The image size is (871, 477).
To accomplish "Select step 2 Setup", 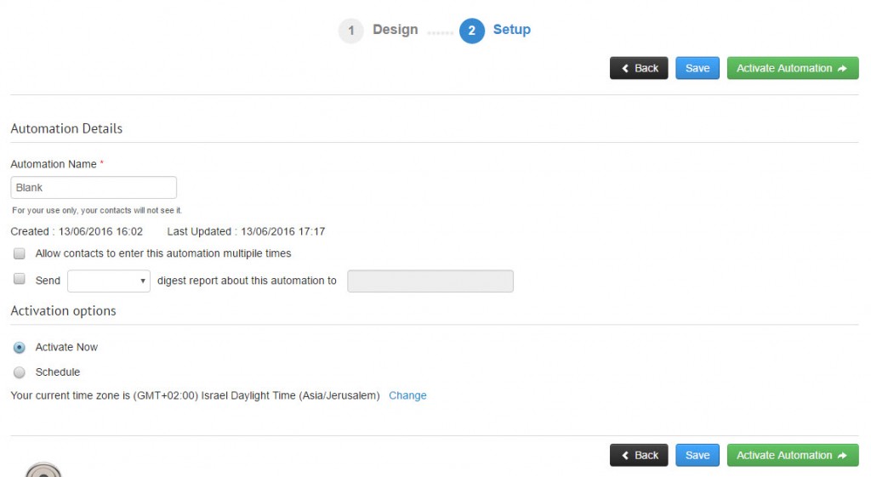I will [x=511, y=30].
